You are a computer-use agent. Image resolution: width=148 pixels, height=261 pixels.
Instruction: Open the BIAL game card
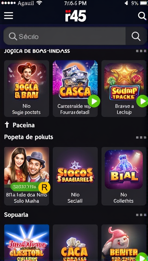click(x=124, y=176)
